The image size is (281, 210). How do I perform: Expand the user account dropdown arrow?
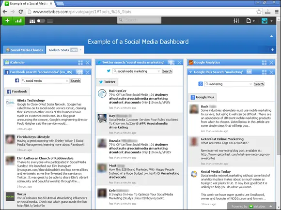271,21
